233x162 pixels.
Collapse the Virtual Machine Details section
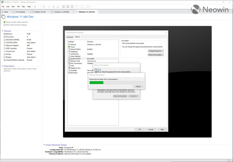coord(44,145)
